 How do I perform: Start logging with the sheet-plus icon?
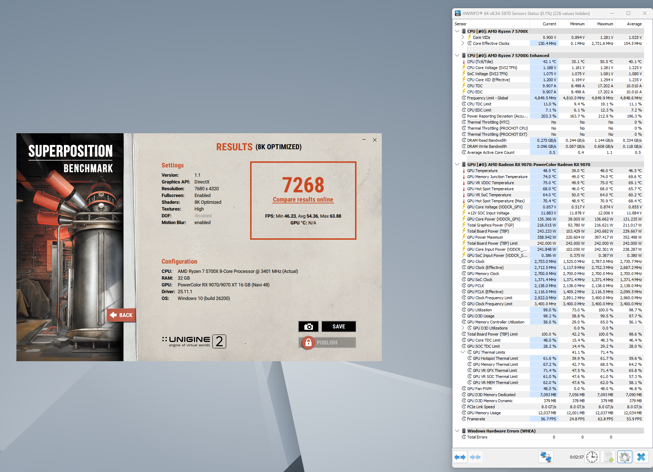coord(608,457)
